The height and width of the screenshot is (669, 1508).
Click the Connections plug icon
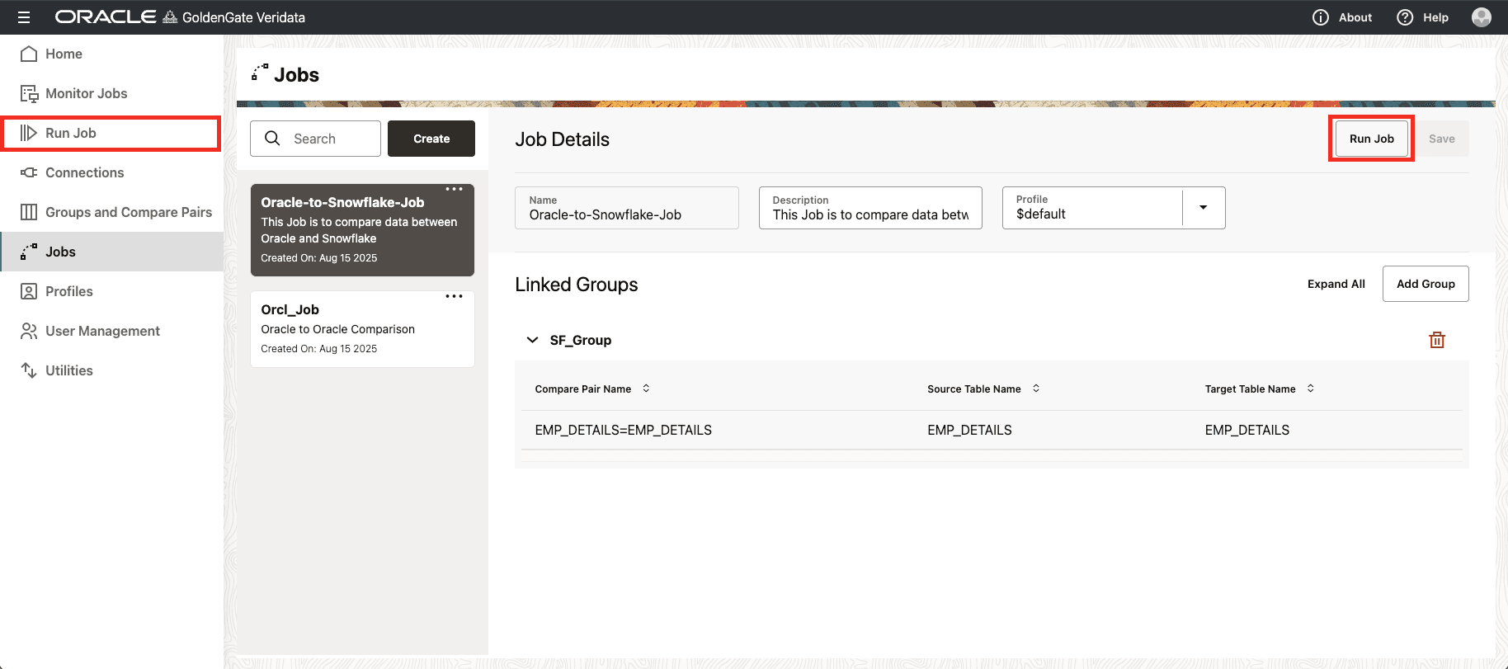click(29, 172)
